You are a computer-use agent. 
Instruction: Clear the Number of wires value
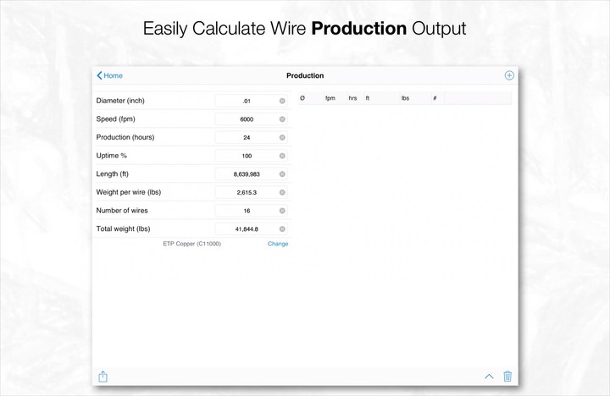click(x=282, y=211)
